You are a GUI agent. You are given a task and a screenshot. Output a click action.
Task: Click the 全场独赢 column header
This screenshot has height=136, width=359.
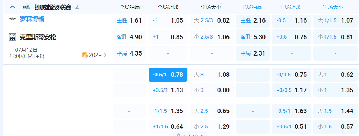(129, 7)
